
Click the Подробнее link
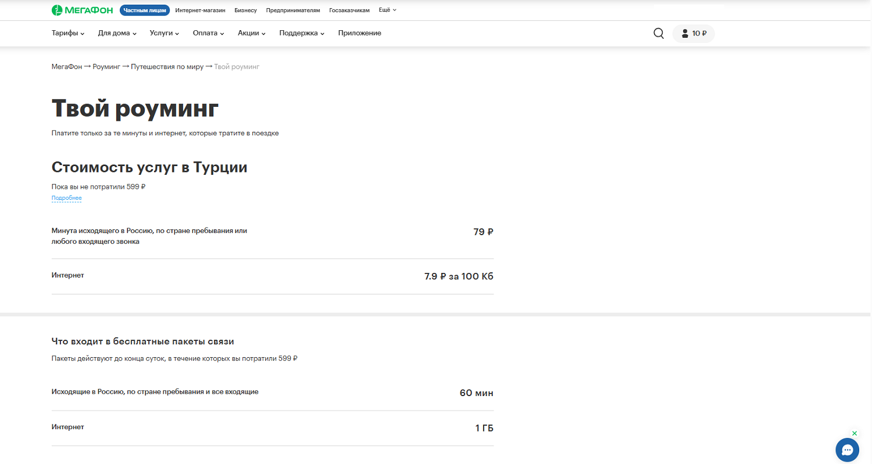point(66,198)
